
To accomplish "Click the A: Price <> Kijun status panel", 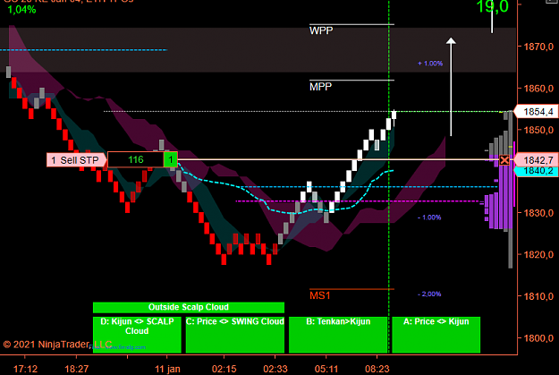I will click(436, 335).
